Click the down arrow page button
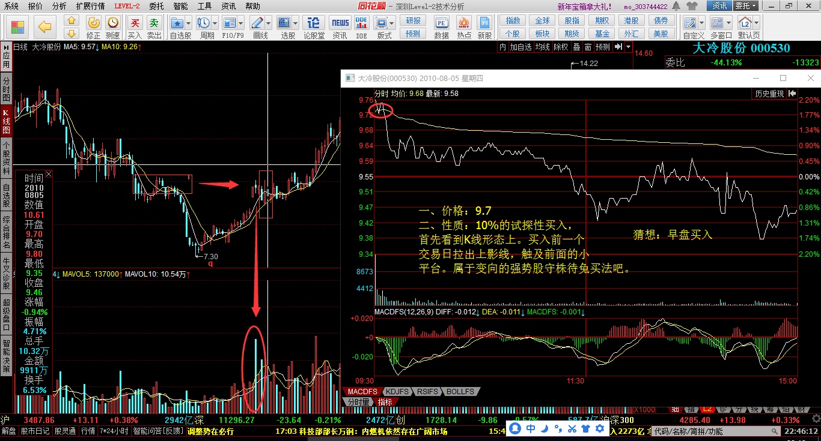 coord(72,33)
